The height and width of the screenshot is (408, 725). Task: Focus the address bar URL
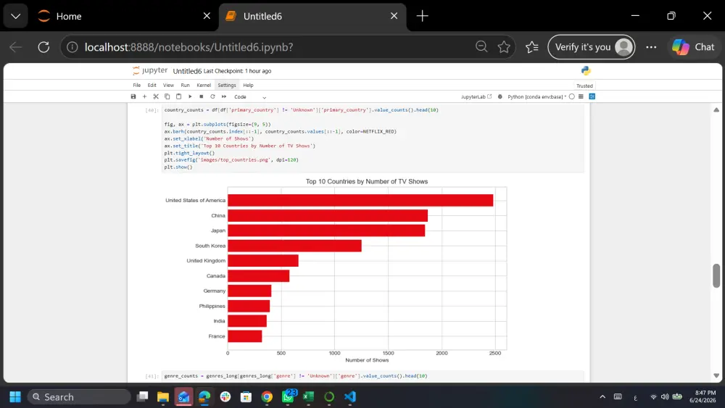188,47
